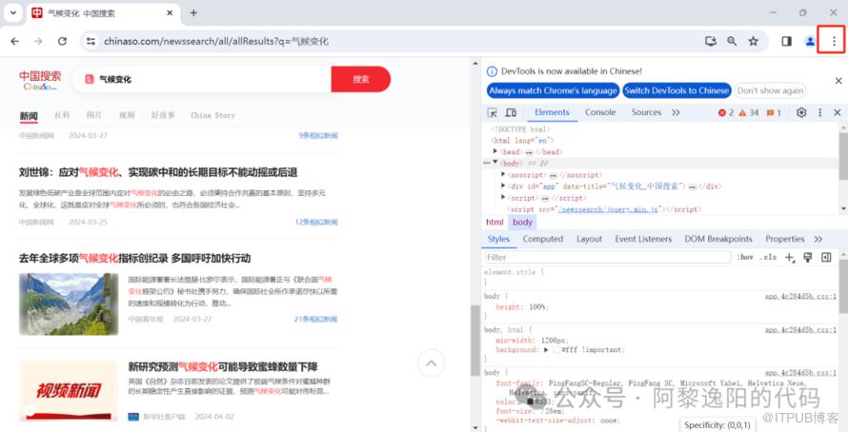
Task: Click Don't show again button
Action: click(x=770, y=90)
